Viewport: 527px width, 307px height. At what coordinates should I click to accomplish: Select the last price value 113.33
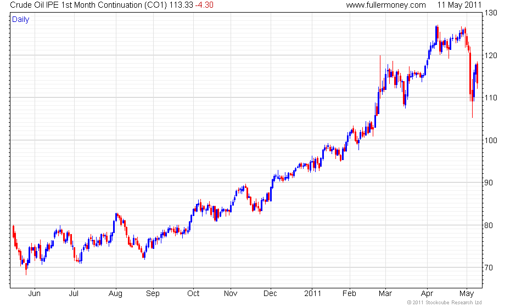coord(181,5)
